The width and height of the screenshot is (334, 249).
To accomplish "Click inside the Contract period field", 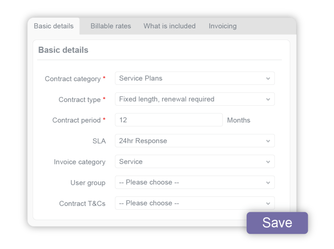I will [168, 120].
